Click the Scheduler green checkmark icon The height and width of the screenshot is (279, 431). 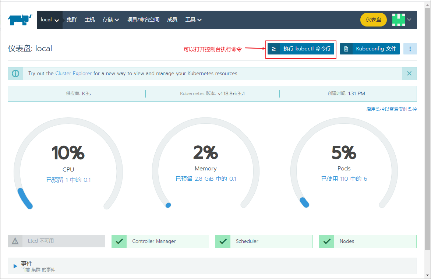point(223,241)
